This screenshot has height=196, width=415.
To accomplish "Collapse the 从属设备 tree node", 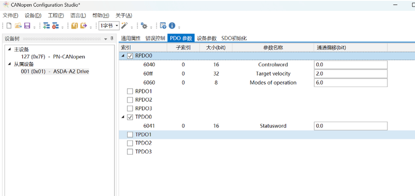I will (10, 64).
